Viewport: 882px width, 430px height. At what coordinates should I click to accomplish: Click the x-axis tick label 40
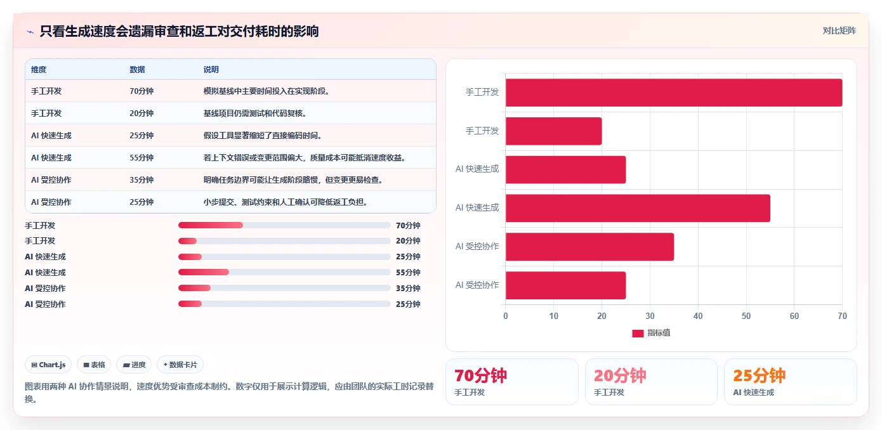tap(698, 316)
